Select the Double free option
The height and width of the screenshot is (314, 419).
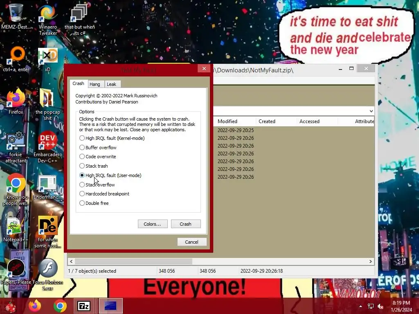click(x=94, y=203)
